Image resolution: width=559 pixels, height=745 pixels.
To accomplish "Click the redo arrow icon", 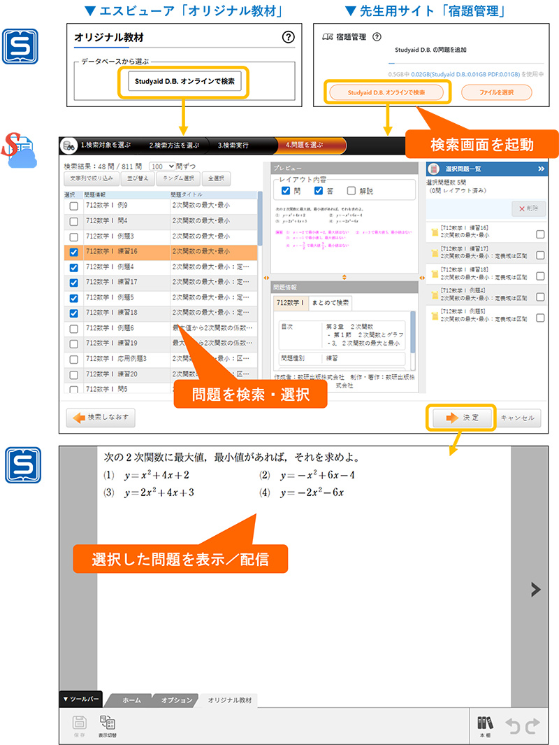I will coord(532,726).
